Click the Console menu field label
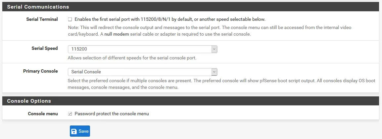Image resolution: width=382 pixels, height=139 pixels. click(x=43, y=114)
